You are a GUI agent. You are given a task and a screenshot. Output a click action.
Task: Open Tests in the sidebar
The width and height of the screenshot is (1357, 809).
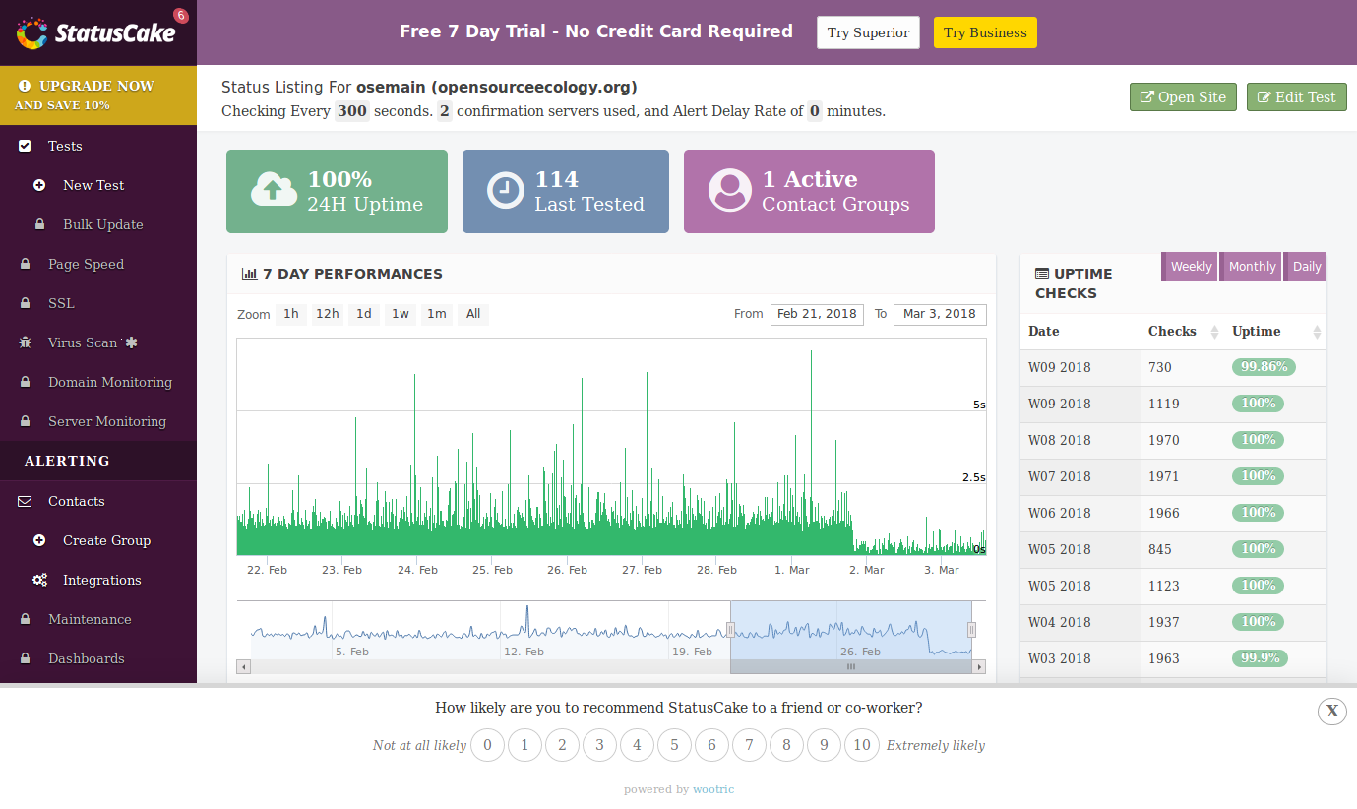click(x=65, y=146)
